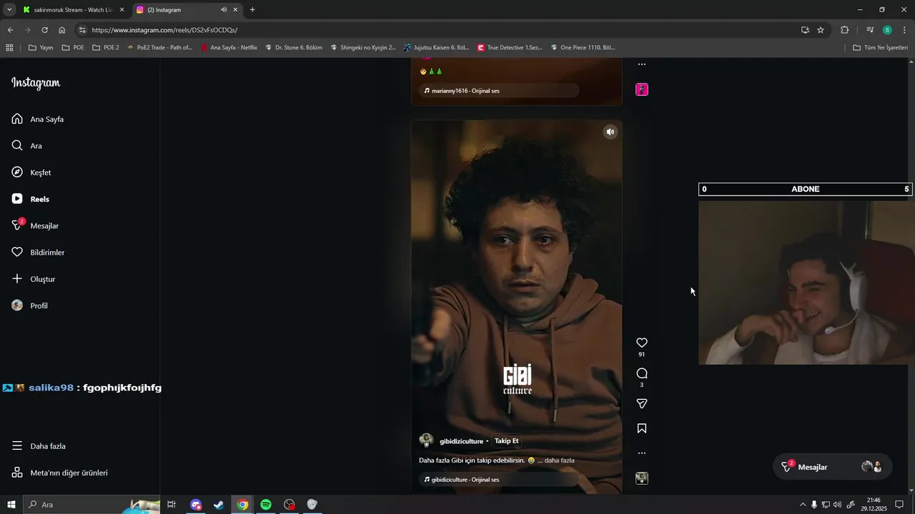Screen dimensions: 915x514
Task: Open the Daha fazla menu
Action: (x=39, y=446)
